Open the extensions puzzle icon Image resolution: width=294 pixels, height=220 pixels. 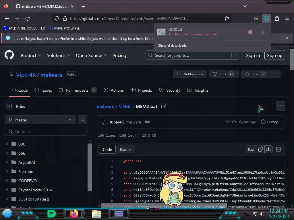(x=277, y=19)
